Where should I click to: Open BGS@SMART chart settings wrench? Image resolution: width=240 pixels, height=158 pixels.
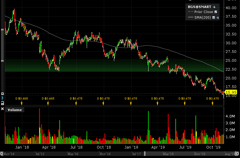pyautogui.click(x=214, y=6)
